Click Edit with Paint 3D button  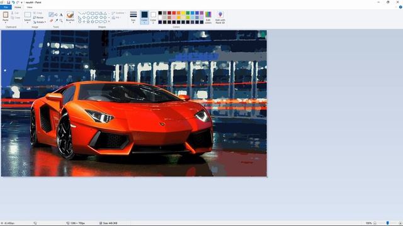tap(220, 18)
